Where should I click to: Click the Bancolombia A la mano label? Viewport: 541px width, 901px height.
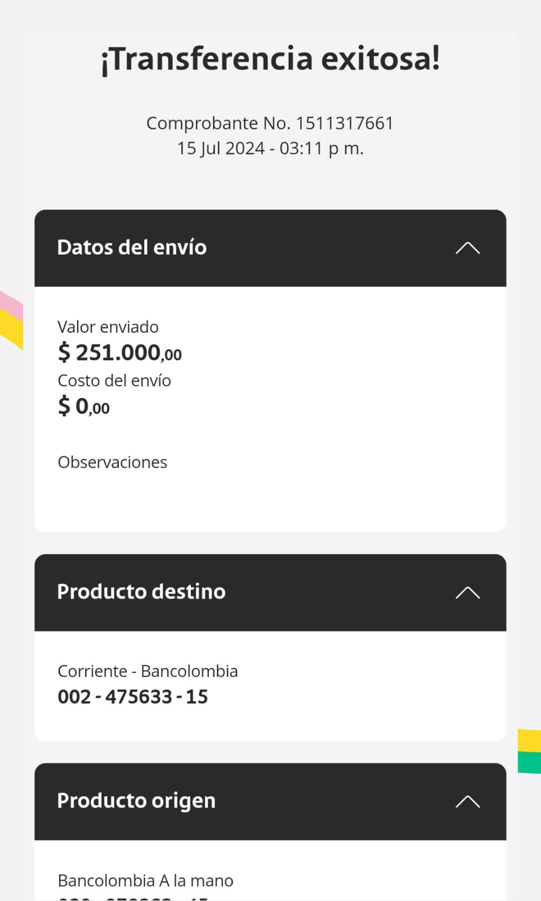(x=145, y=881)
